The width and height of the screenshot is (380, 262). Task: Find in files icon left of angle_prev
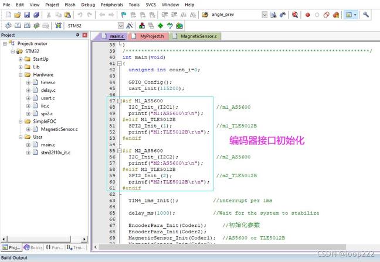click(205, 15)
